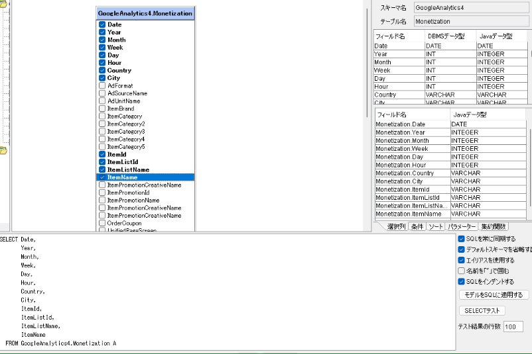Click the スキーマ名 text field
This screenshot has height=354, width=532.
tap(471, 8)
